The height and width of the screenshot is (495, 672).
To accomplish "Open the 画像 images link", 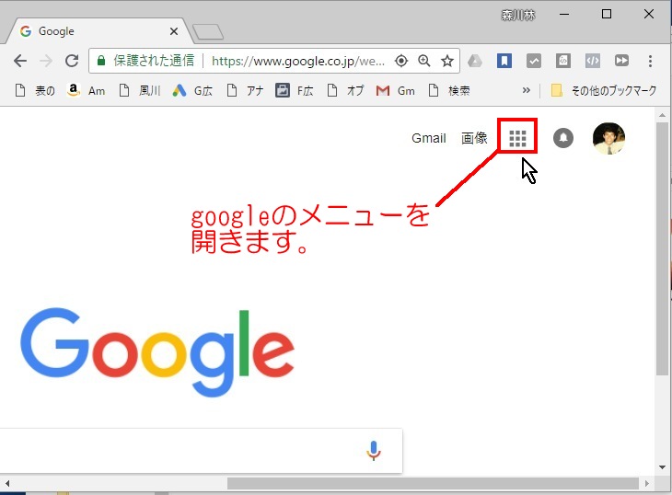I will click(x=474, y=138).
